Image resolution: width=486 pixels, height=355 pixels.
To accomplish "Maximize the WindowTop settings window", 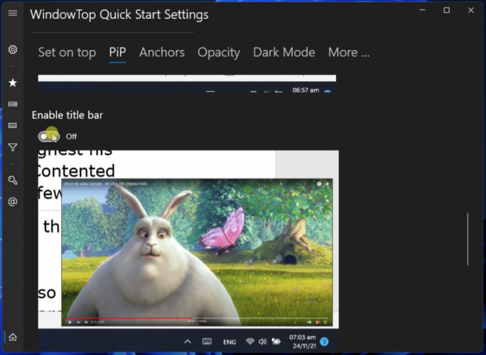I will tap(447, 10).
